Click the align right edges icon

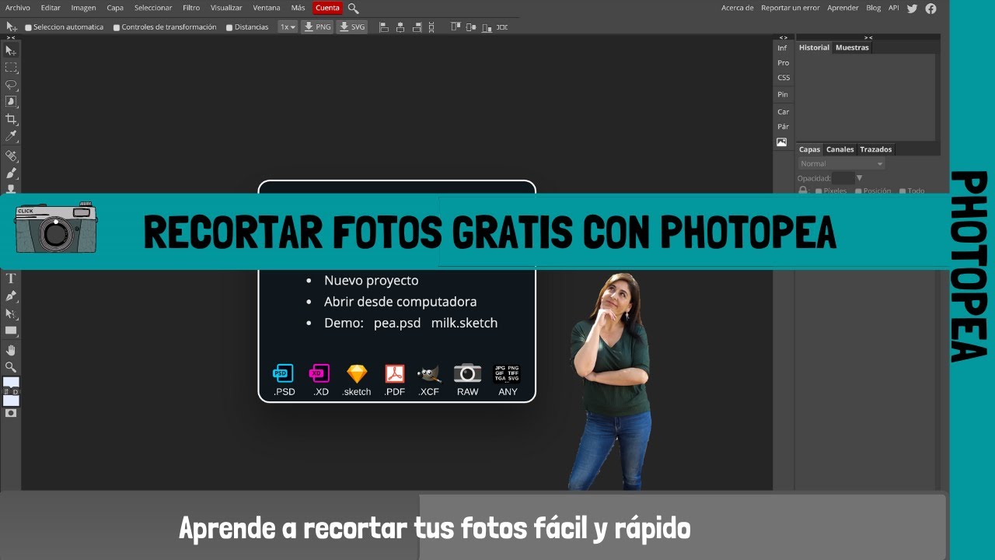click(x=417, y=26)
